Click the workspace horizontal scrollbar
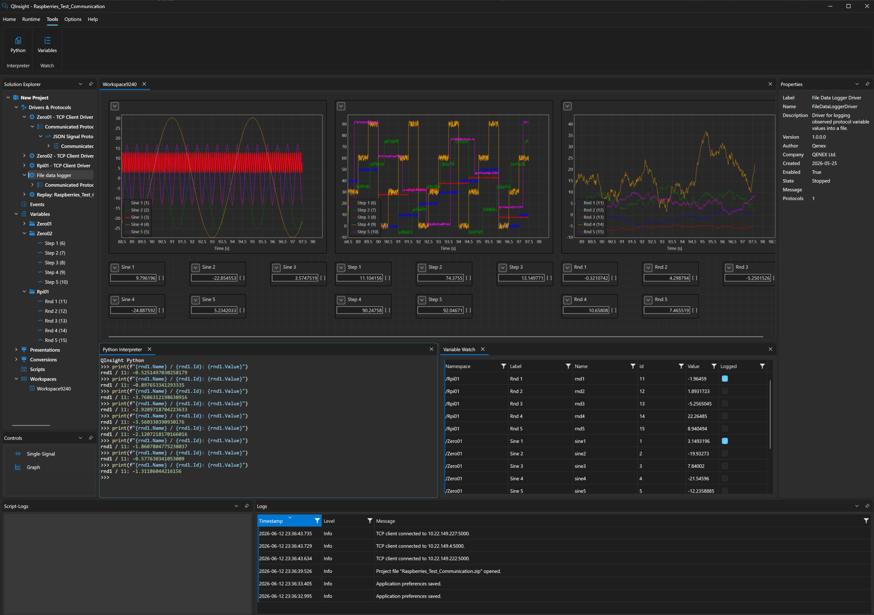Image resolution: width=874 pixels, height=615 pixels. point(436,336)
